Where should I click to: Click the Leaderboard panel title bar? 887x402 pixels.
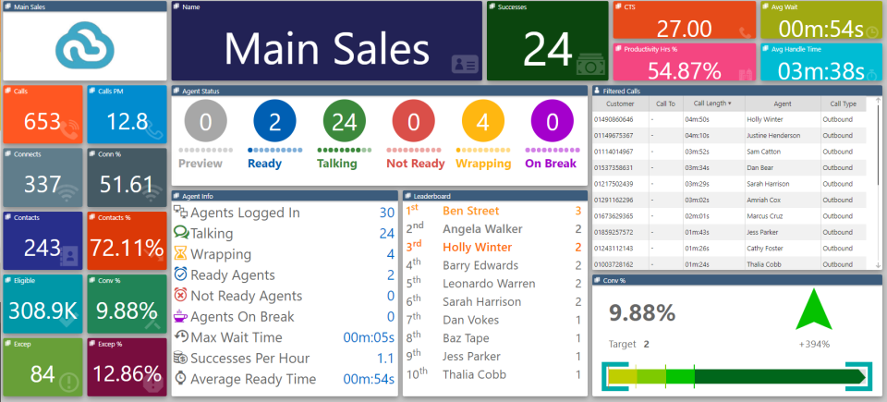tap(495, 196)
